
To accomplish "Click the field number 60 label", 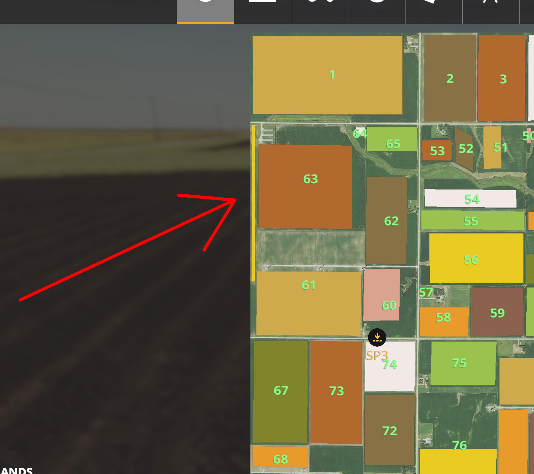I will pos(389,306).
